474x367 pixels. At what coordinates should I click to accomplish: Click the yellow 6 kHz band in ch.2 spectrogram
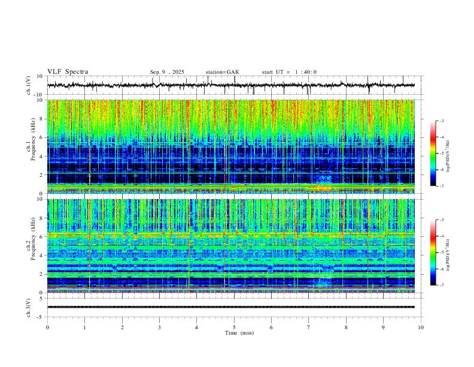coord(231,235)
